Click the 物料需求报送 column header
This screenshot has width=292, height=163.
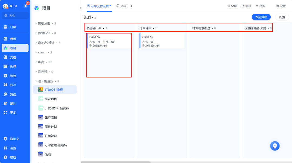click(x=201, y=28)
